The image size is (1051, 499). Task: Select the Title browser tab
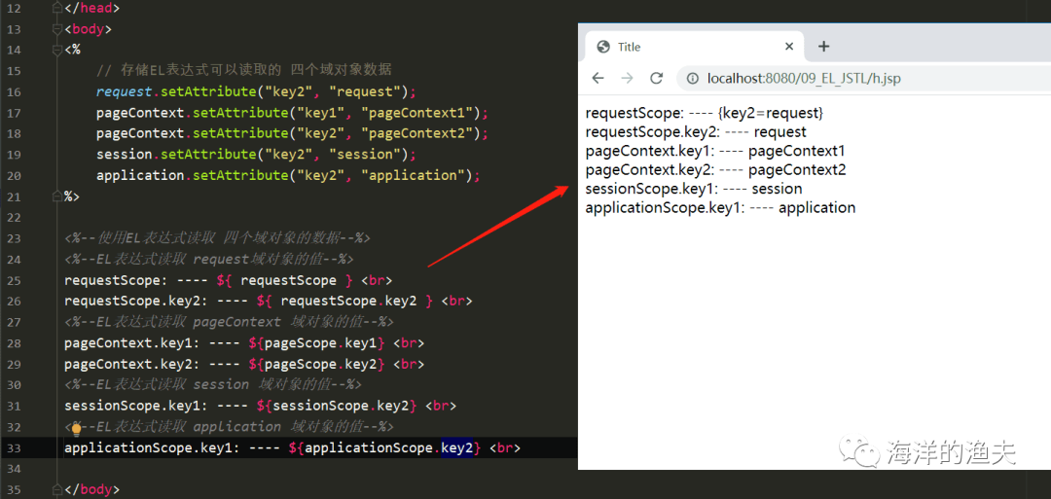point(694,47)
